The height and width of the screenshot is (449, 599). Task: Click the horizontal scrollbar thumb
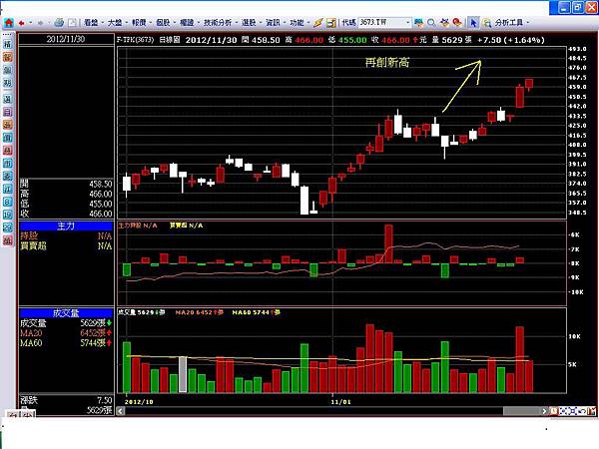pos(522,411)
